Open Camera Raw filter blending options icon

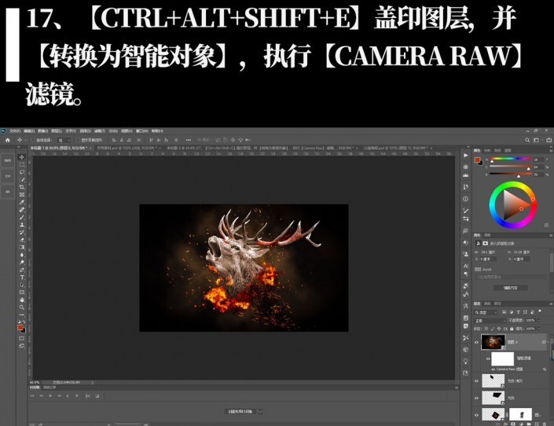point(545,369)
